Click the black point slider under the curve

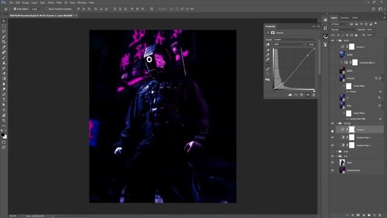[x=274, y=91]
